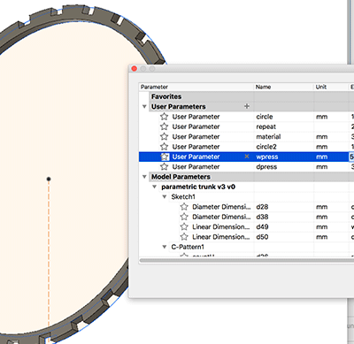Select the dpress parameter name cell
This screenshot has height=344, width=354.
pyautogui.click(x=284, y=166)
